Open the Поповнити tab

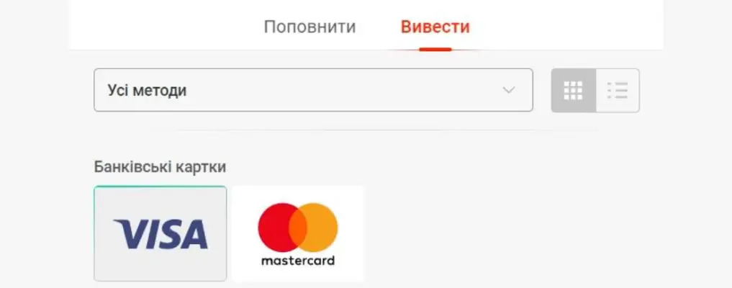click(310, 27)
